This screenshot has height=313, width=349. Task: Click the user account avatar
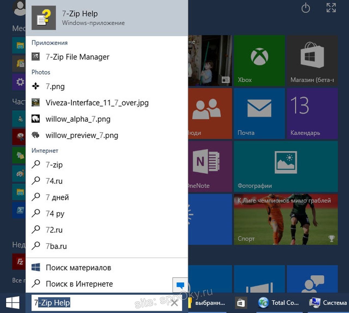[19, 8]
